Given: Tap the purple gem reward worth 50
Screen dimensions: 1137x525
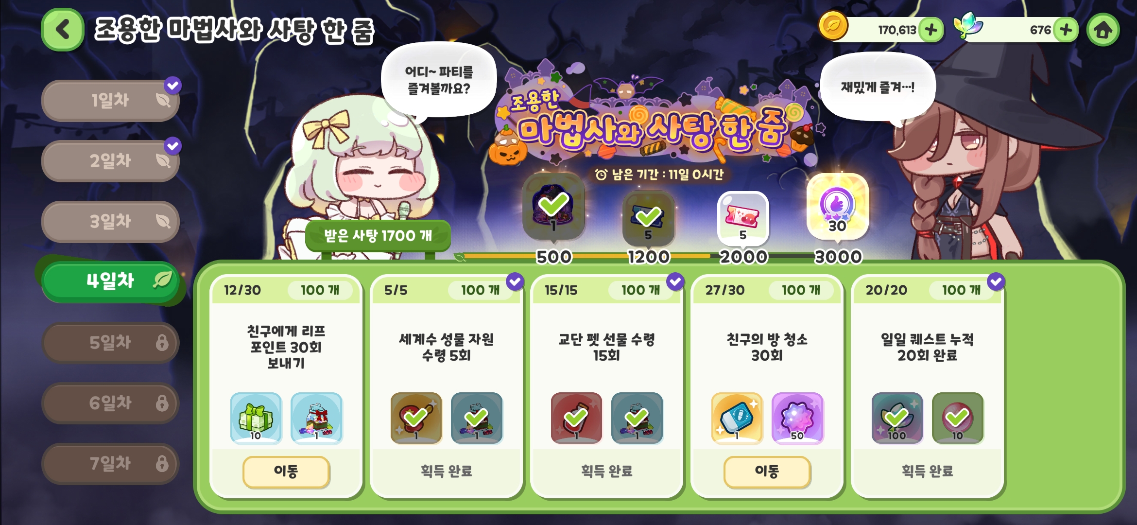Looking at the screenshot, I should [x=797, y=418].
